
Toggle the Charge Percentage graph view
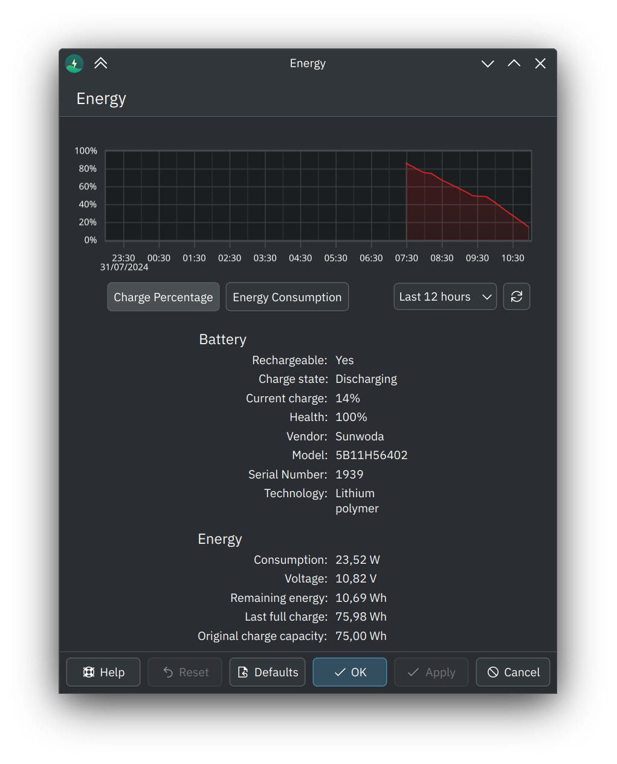(163, 297)
